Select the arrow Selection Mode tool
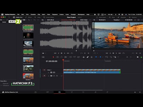This screenshot has height=107, width=143. (x=53, y=57)
